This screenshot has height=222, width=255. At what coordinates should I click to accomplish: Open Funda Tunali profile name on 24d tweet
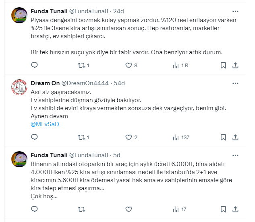[x=46, y=11]
